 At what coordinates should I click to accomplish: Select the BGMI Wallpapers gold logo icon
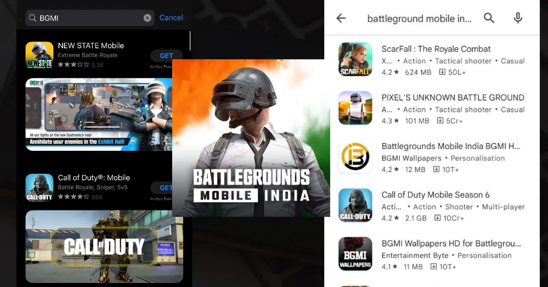coord(355,156)
